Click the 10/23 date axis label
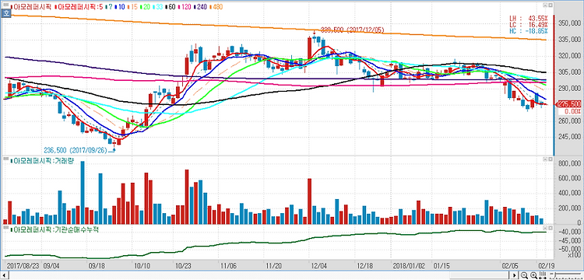The width and height of the screenshot is (584, 280). [x=182, y=266]
